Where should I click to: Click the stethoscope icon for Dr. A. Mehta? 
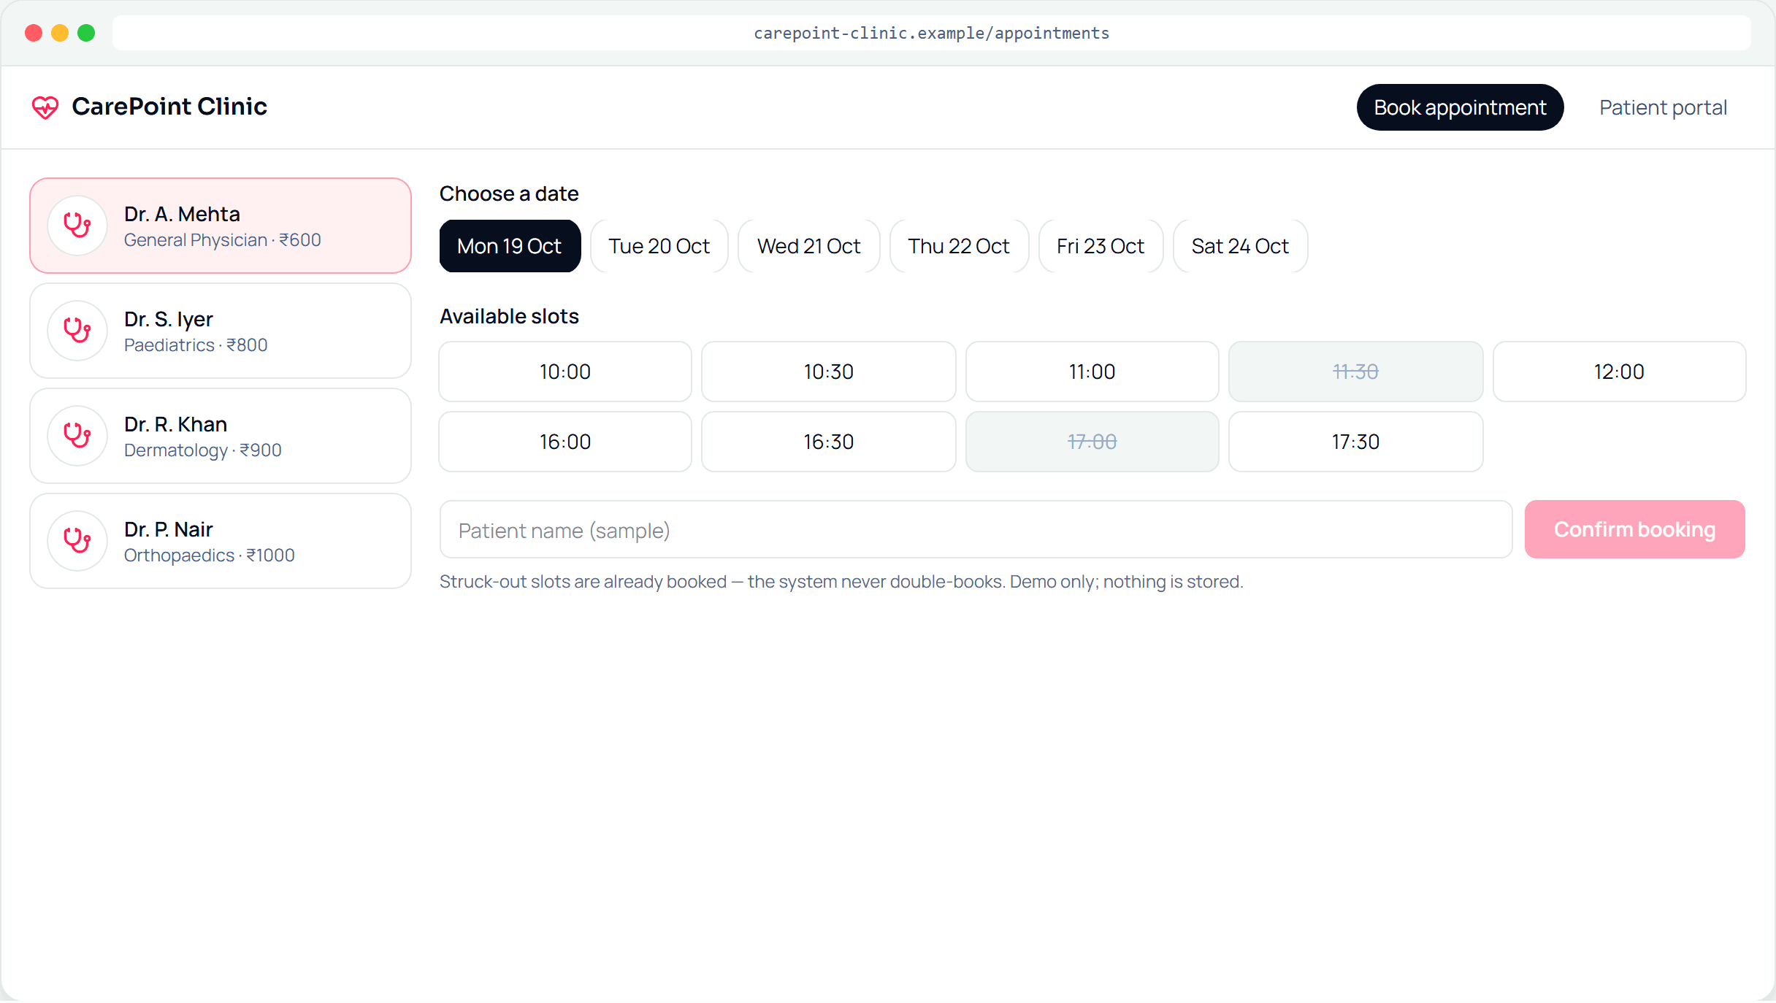[77, 226]
